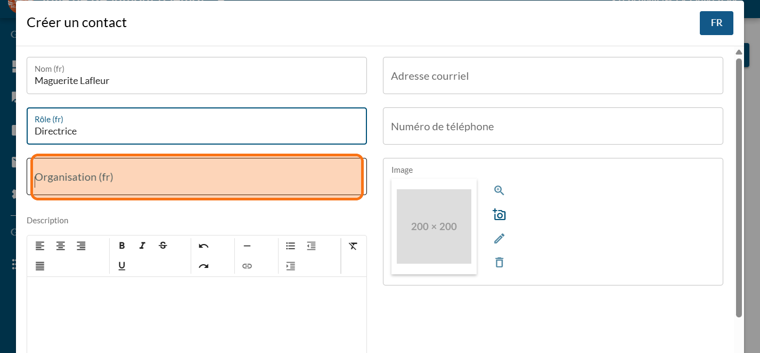The width and height of the screenshot is (760, 353).
Task: Create a bulleted list
Action: (290, 246)
